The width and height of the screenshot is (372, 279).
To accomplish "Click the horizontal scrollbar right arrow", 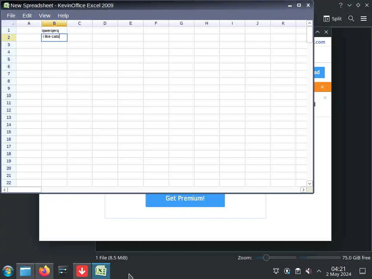I will [303, 190].
